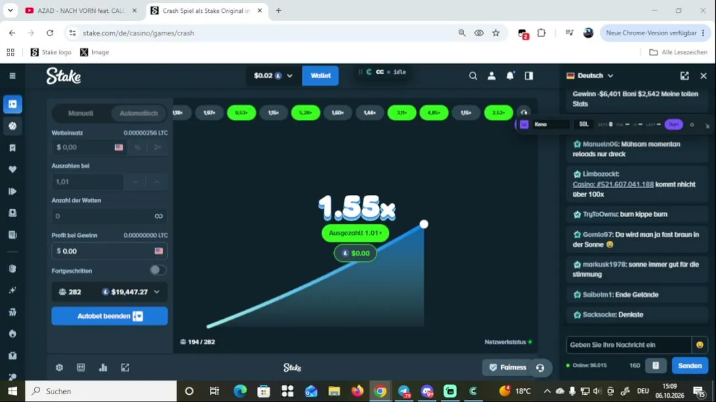This screenshot has height=402, width=716.
Task: Click the Wetteinsatz amount field
Action: pos(89,147)
